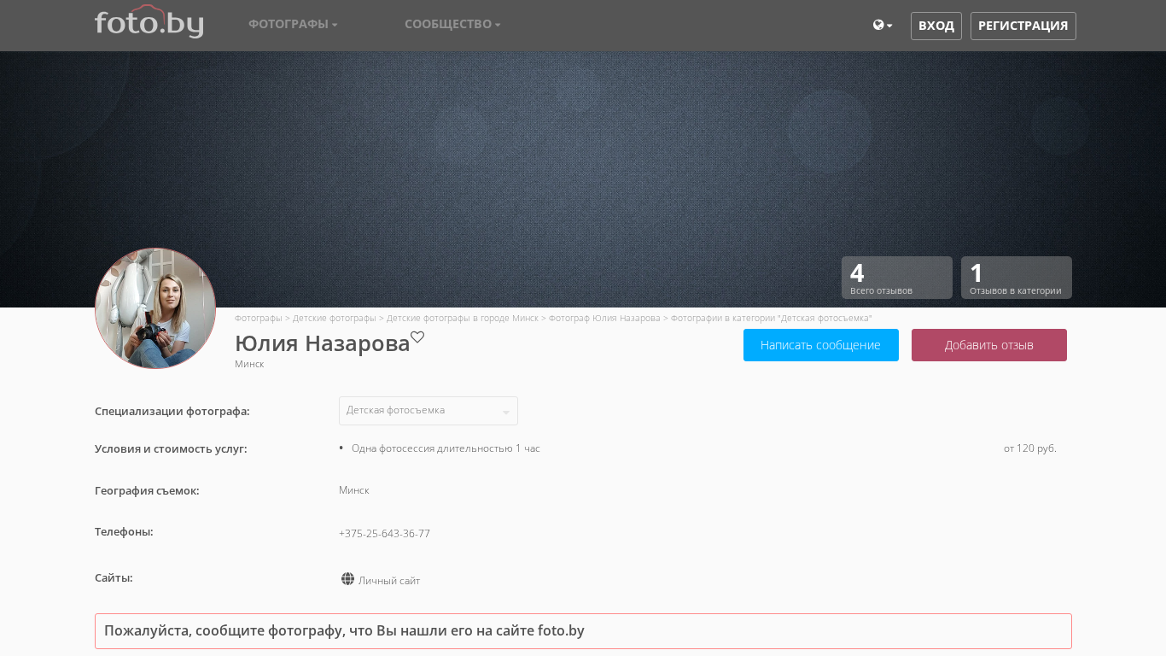Open the Детская фотосъемка specialization dropdown
The image size is (1166, 656).
click(x=428, y=411)
